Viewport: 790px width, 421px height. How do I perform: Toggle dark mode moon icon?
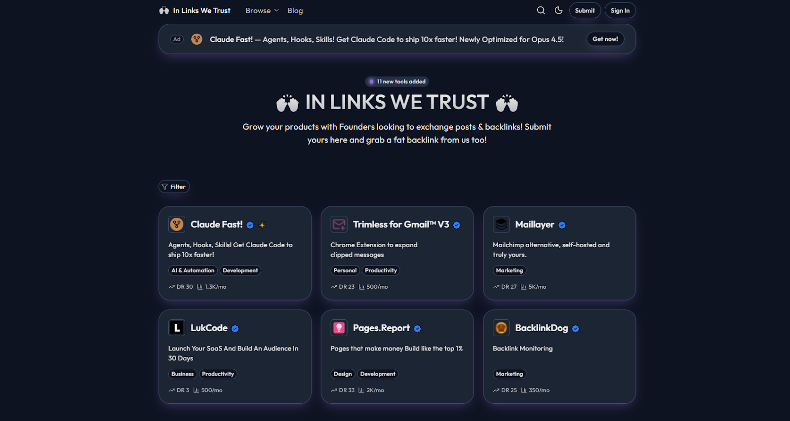tap(558, 10)
